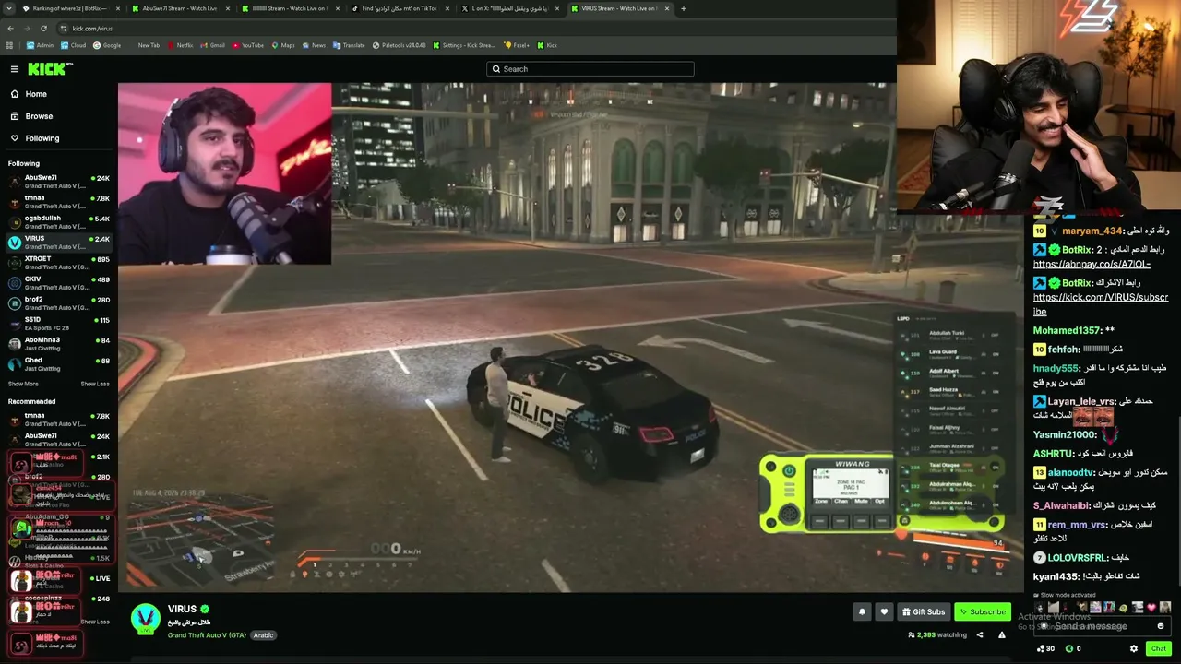
Task: Share the stream via share icon
Action: [980, 634]
